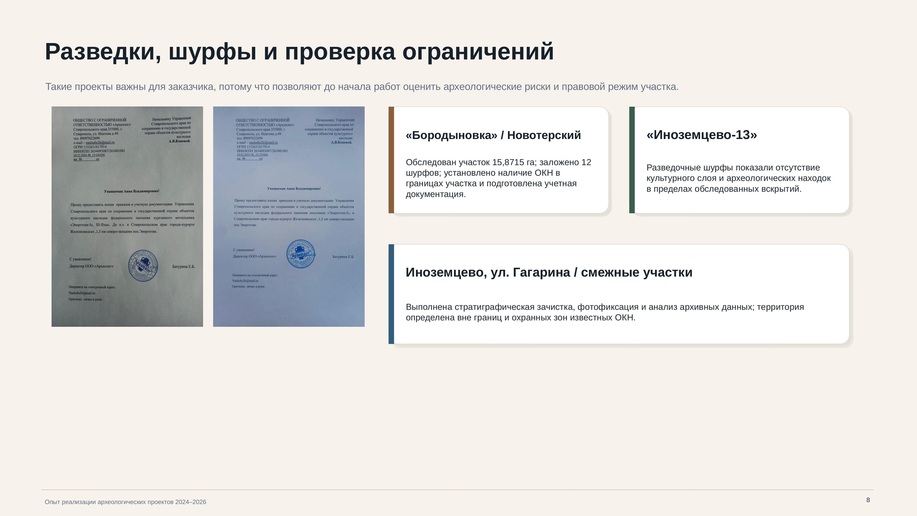Click the text 'Разведочные шурфы показали отсутствие'
917x516 pixels.
coord(733,168)
